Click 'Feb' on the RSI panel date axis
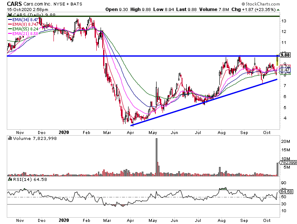Viewport: 297px width, 224px height. (87, 221)
